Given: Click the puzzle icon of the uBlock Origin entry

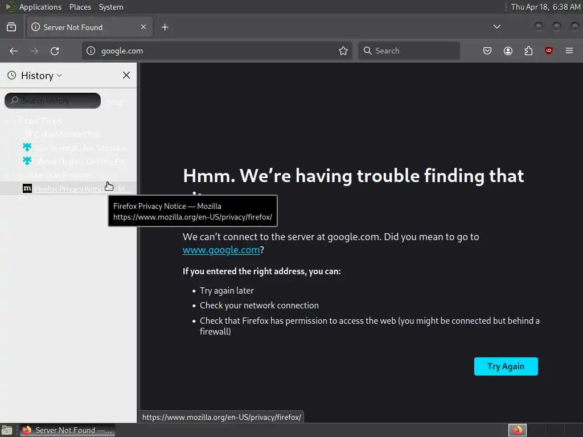Looking at the screenshot, I should click(27, 161).
